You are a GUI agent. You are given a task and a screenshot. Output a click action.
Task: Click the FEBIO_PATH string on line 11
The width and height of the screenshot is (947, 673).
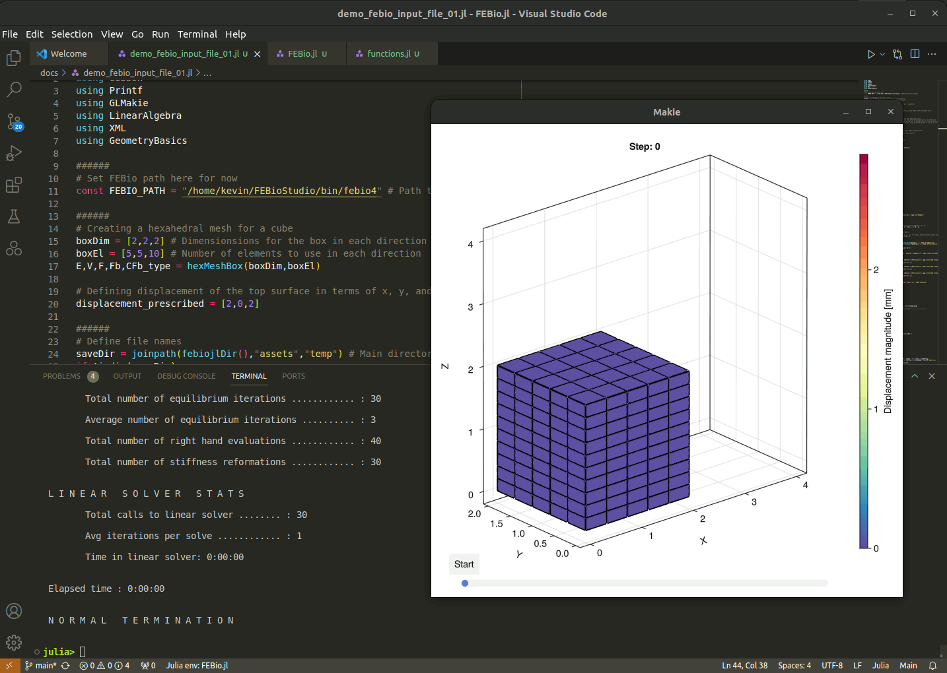(x=282, y=191)
